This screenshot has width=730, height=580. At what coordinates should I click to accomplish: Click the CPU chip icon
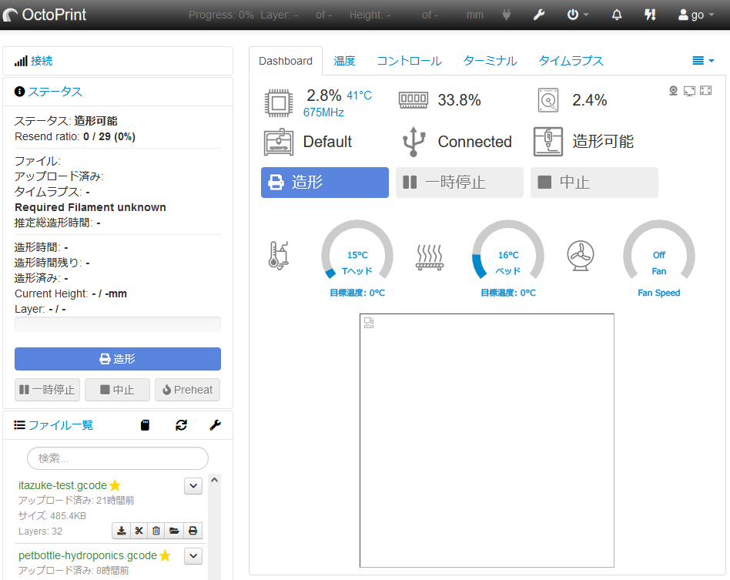(279, 103)
